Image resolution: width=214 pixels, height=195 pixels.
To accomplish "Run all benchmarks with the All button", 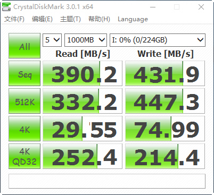I will [24, 46].
